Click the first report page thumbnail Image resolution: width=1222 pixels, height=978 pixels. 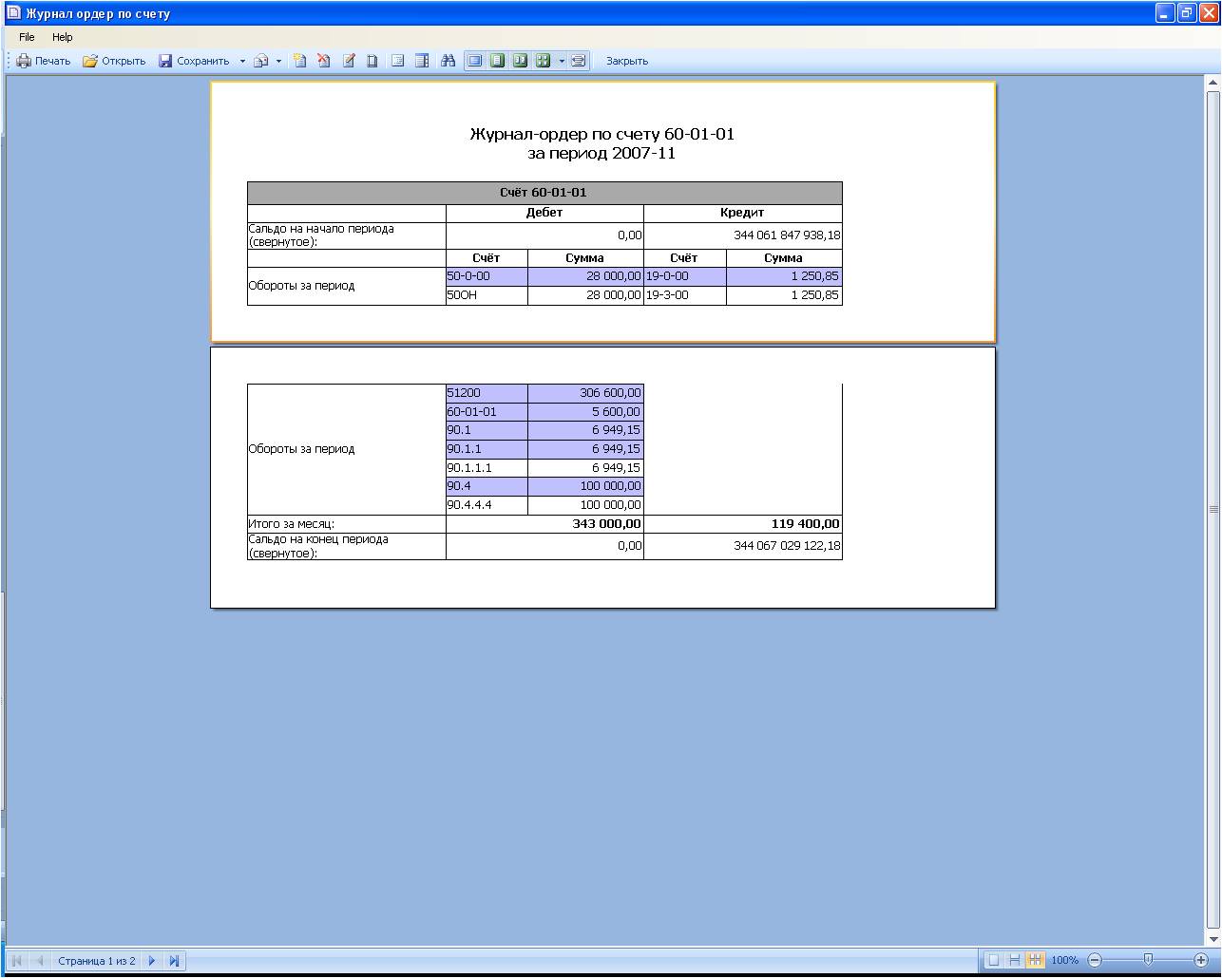(602, 212)
